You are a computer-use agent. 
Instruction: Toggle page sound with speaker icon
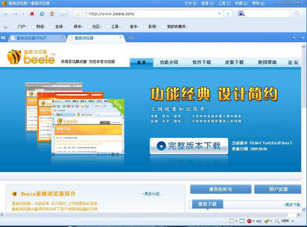click(259, 221)
